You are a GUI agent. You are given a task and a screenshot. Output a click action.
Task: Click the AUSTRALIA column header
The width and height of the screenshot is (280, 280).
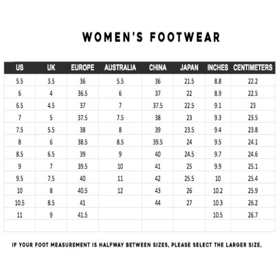120,68
